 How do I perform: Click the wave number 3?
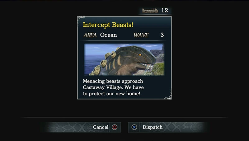[x=162, y=35]
